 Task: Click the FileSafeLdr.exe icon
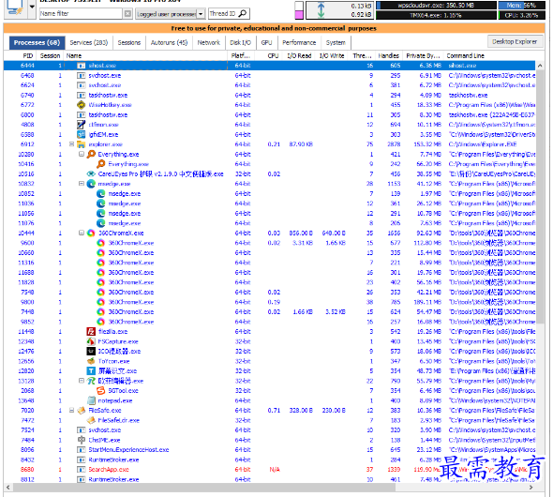coord(91,420)
